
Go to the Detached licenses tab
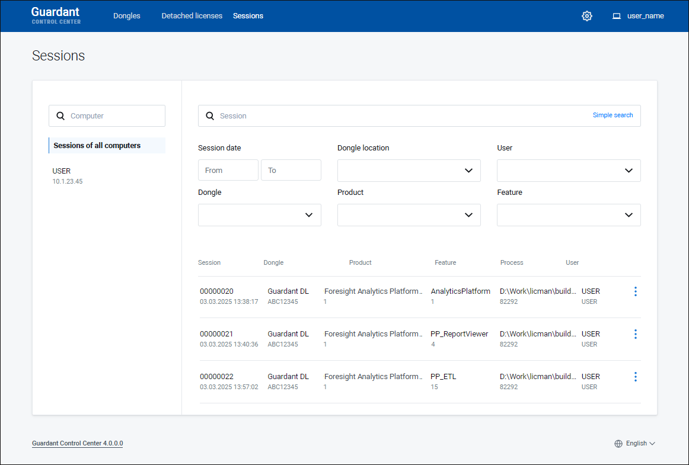192,16
